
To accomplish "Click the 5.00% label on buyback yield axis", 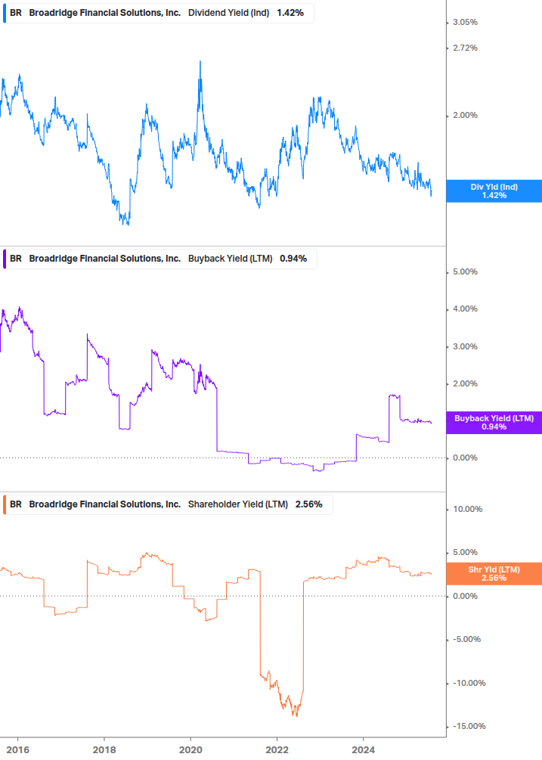I will coord(465,272).
